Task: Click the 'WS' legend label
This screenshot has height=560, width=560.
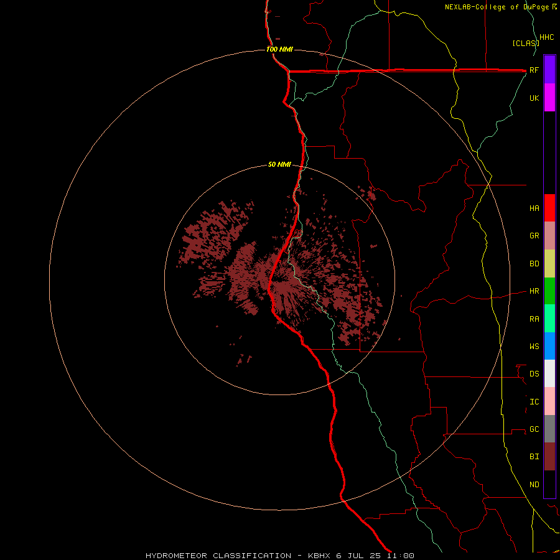Action: (x=534, y=347)
